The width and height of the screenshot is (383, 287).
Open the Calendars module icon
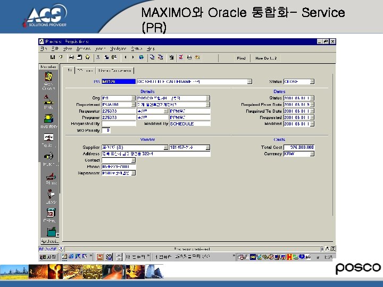tap(51, 213)
